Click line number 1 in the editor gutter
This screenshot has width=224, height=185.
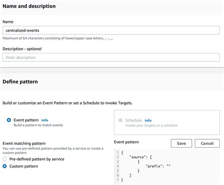(118, 152)
